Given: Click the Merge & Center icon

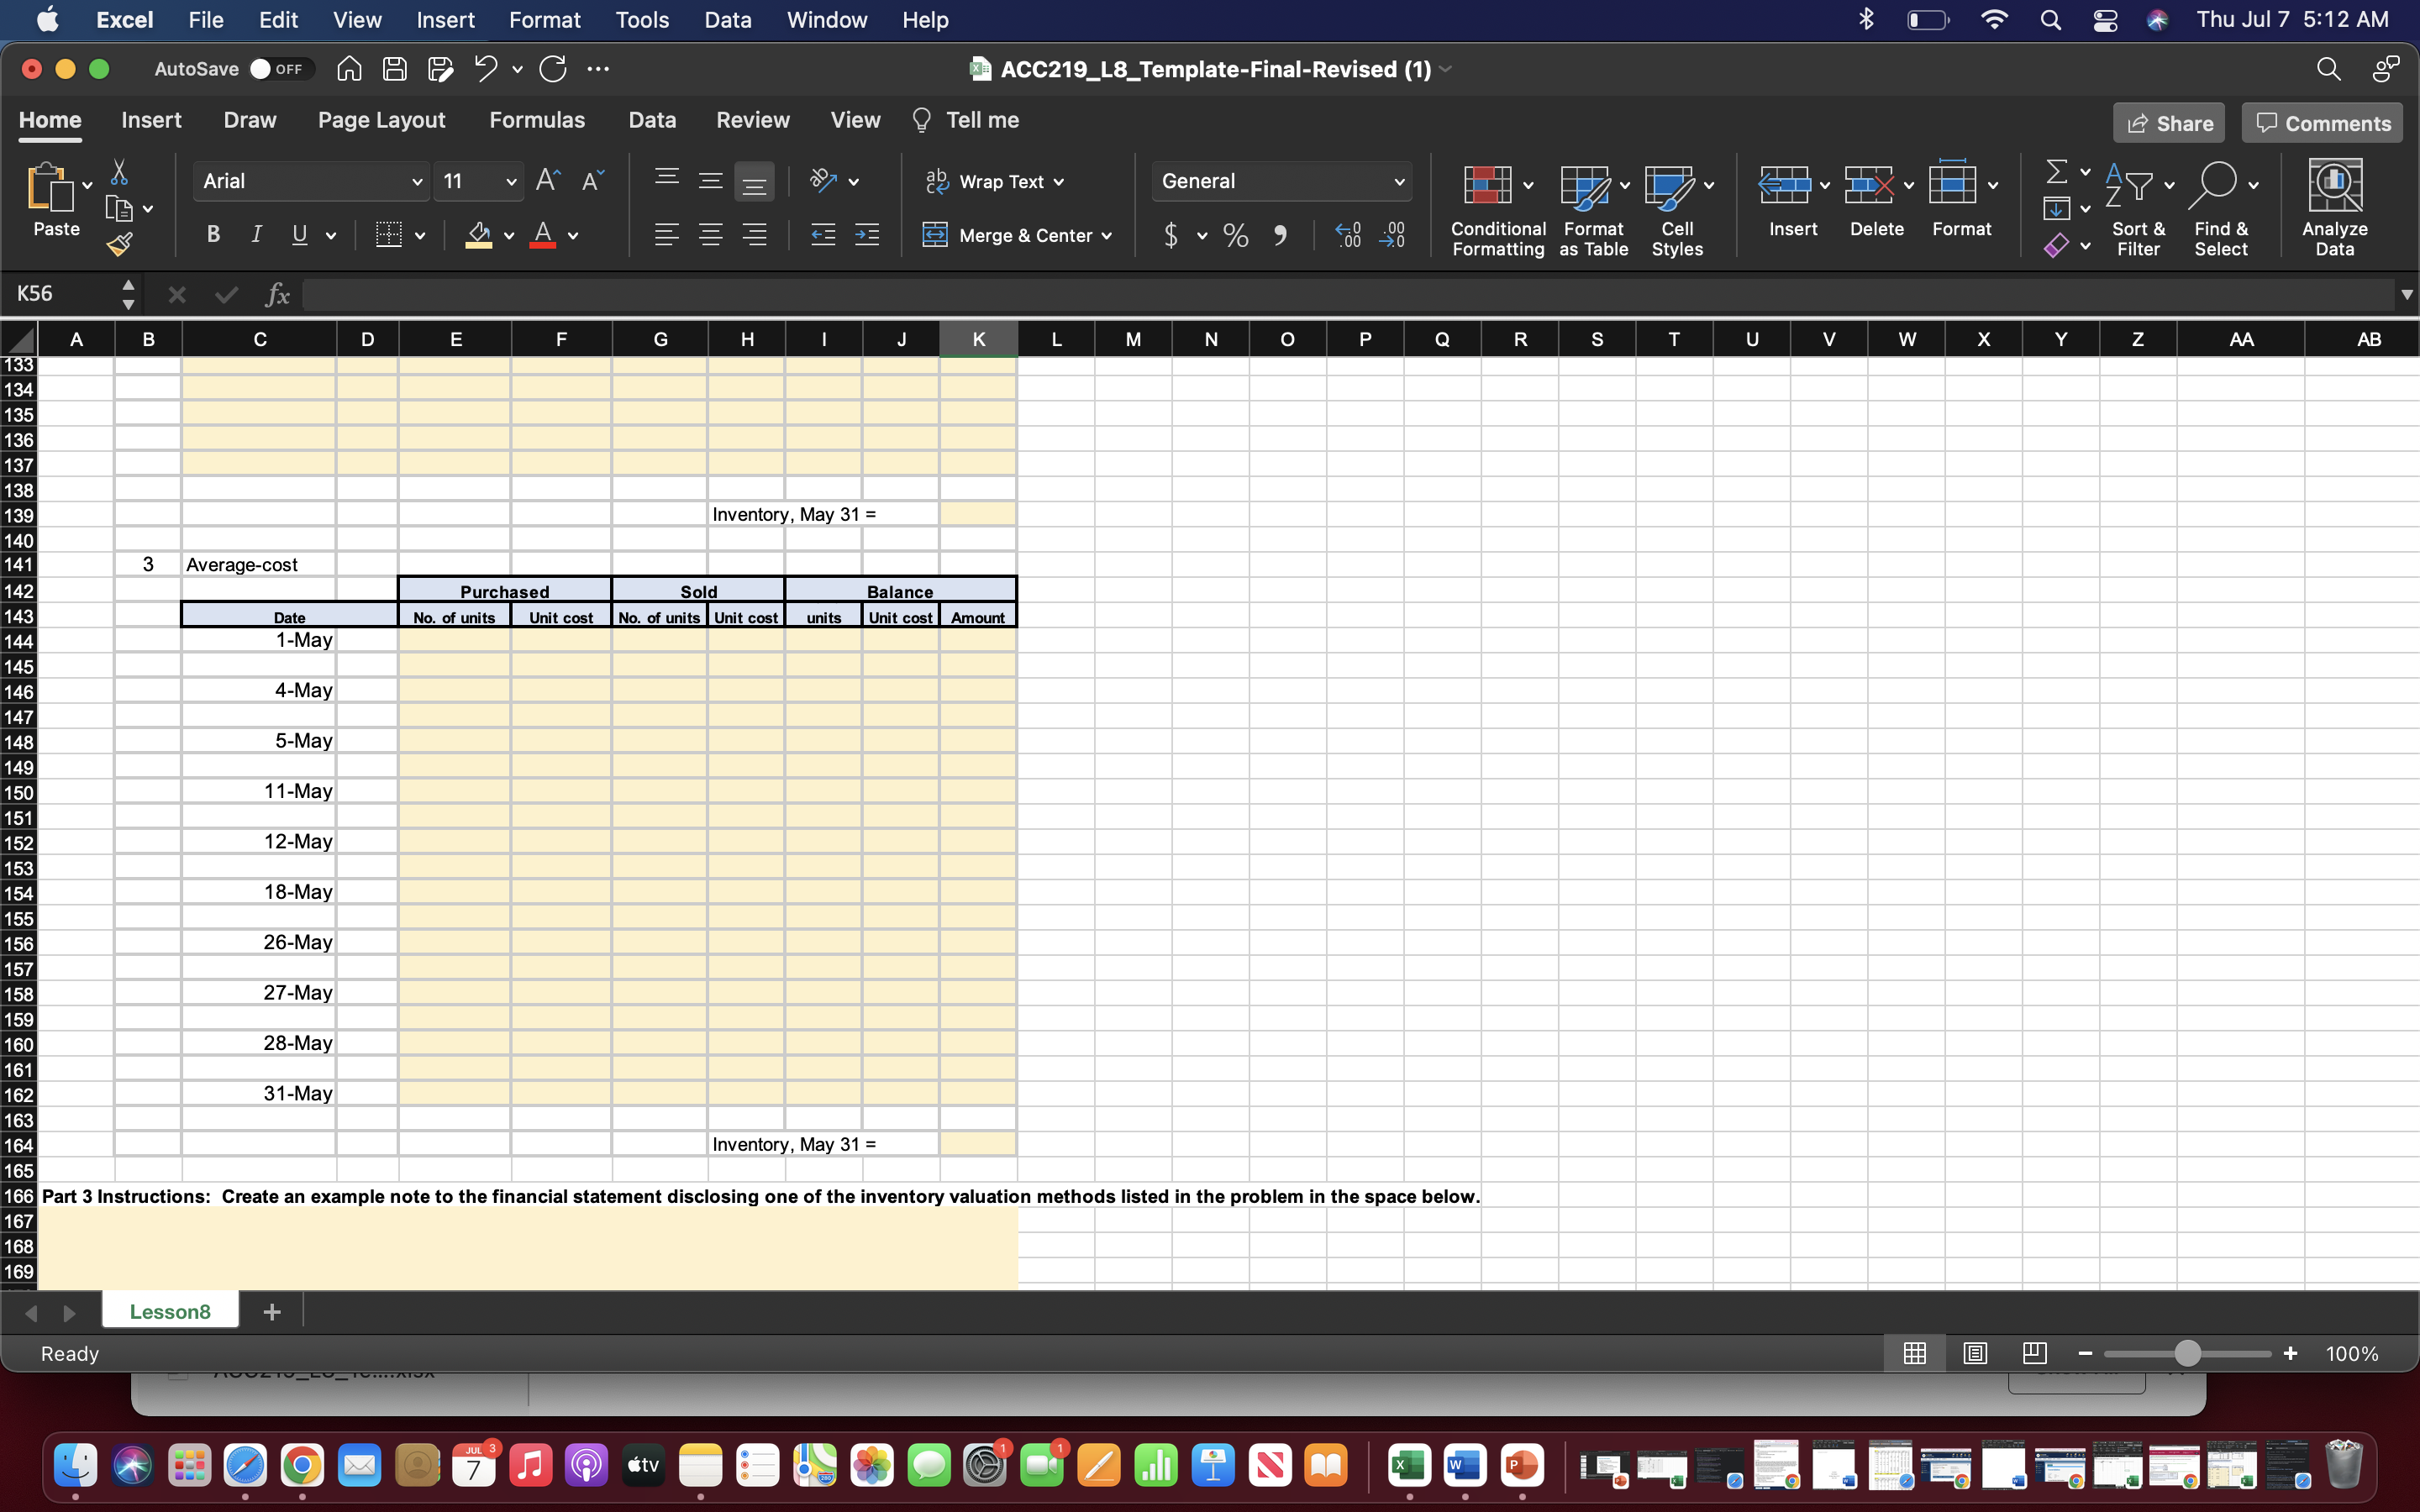Looking at the screenshot, I should pos(936,235).
